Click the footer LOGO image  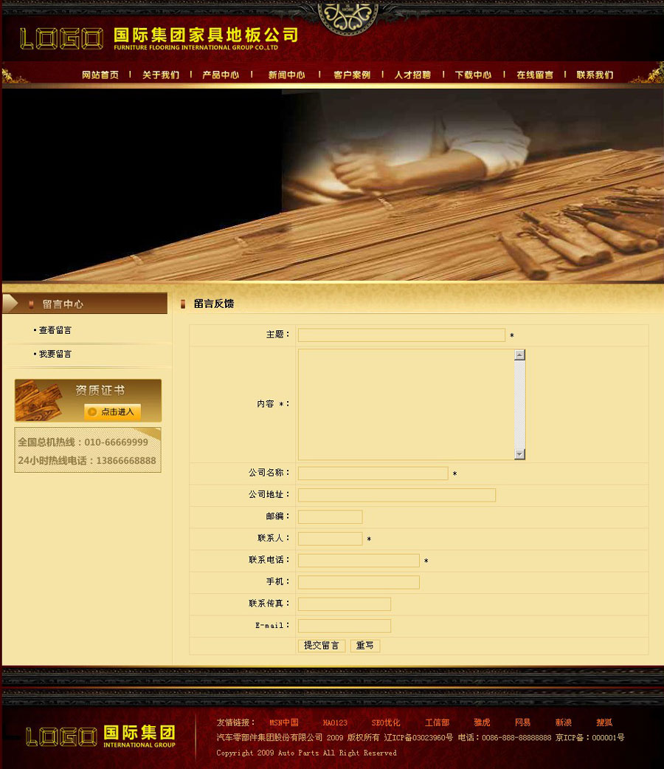(x=61, y=736)
